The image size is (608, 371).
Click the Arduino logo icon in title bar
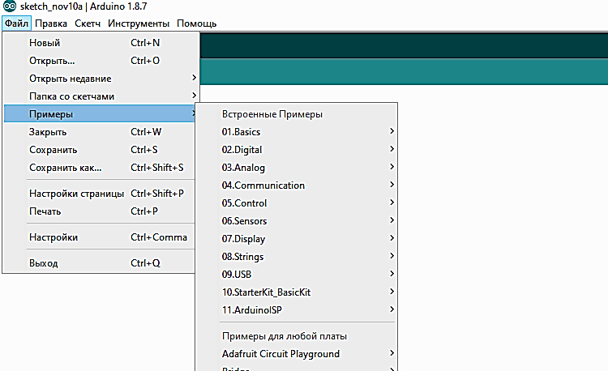(x=9, y=7)
